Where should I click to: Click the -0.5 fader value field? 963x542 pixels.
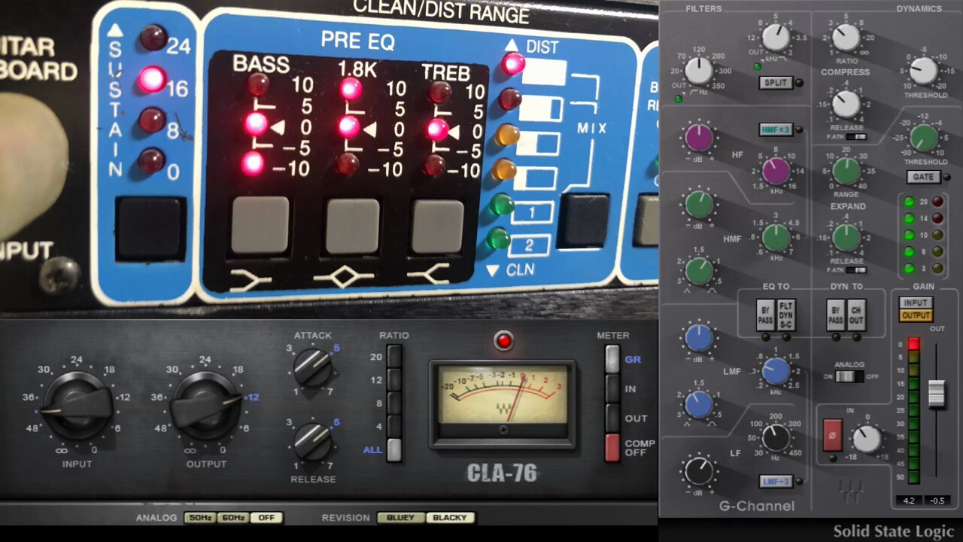coord(937,501)
